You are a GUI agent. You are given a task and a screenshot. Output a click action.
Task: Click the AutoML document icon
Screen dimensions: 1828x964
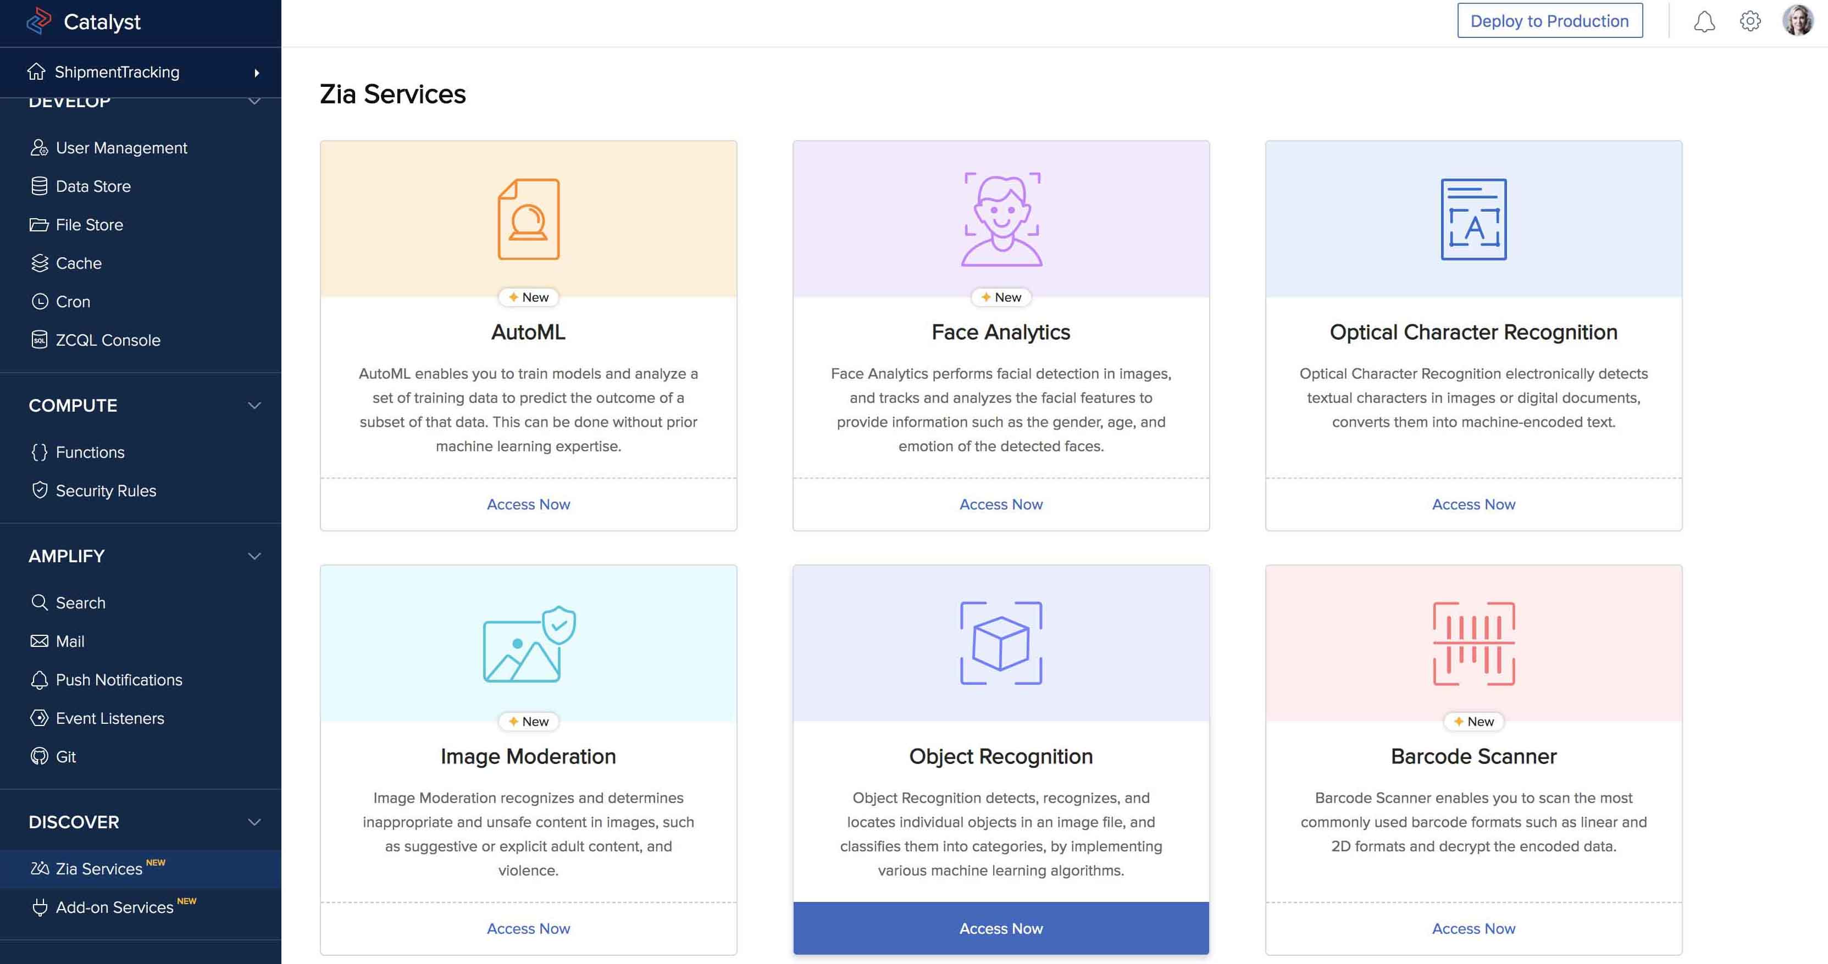point(529,219)
